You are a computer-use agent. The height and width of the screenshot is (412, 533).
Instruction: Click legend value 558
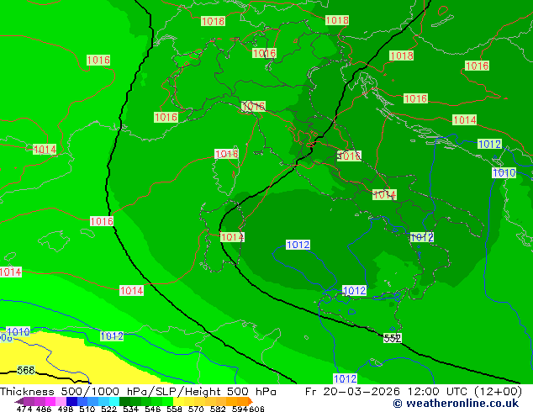[174, 409]
